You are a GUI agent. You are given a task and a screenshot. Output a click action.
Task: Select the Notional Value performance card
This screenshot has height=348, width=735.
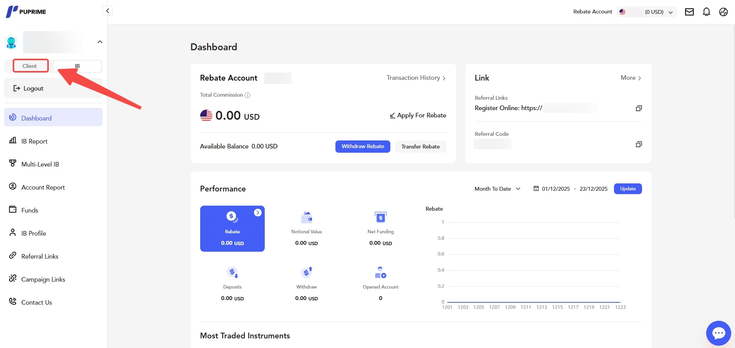306,229
